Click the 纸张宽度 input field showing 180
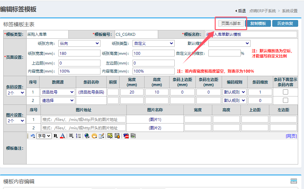 pos(79,53)
